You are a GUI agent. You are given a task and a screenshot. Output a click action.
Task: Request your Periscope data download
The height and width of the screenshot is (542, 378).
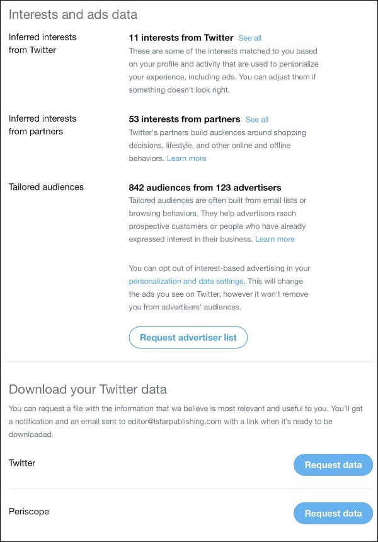(333, 513)
